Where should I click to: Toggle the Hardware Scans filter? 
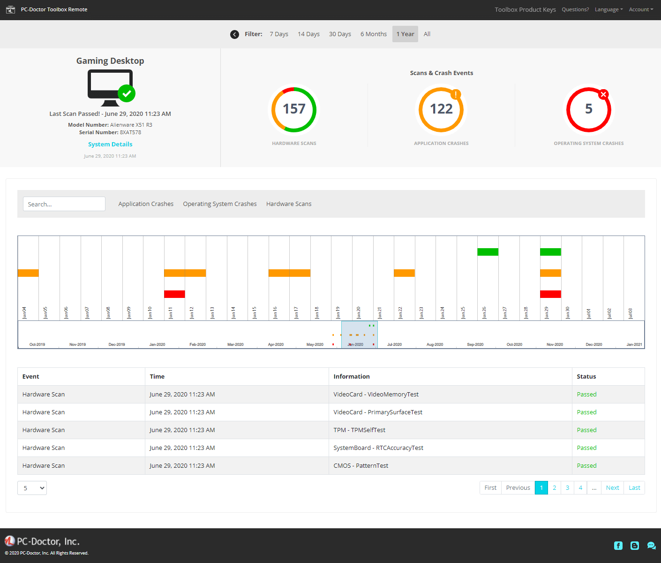289,204
